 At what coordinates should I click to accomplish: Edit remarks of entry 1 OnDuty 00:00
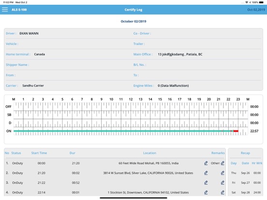coord(222,163)
